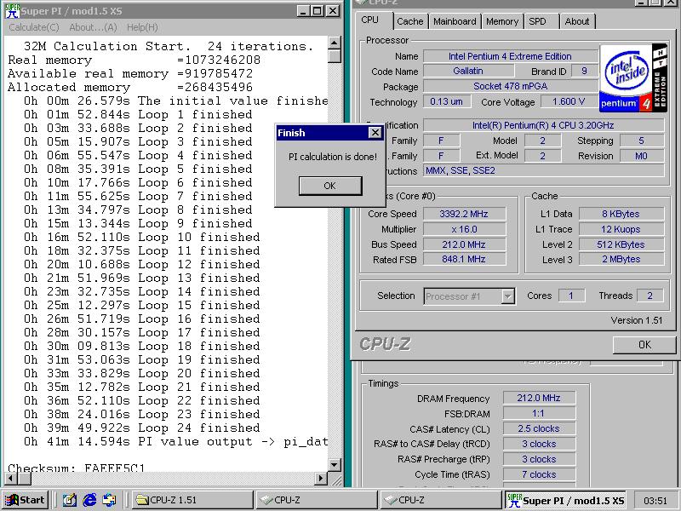Click the 32M Calculation Start line

pos(169,46)
